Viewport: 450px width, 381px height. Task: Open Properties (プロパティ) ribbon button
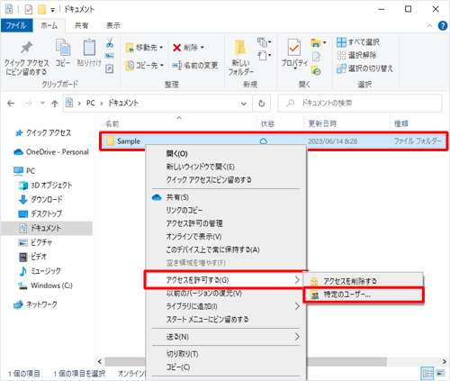(x=294, y=54)
